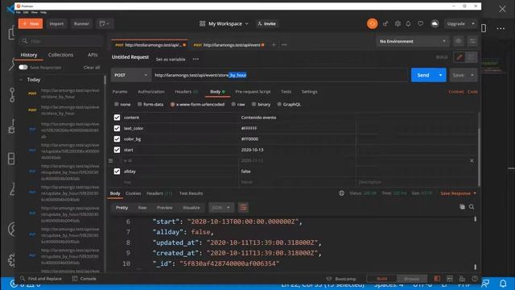
Task: Click the orange sync icon in Postman header
Action: pos(372,23)
